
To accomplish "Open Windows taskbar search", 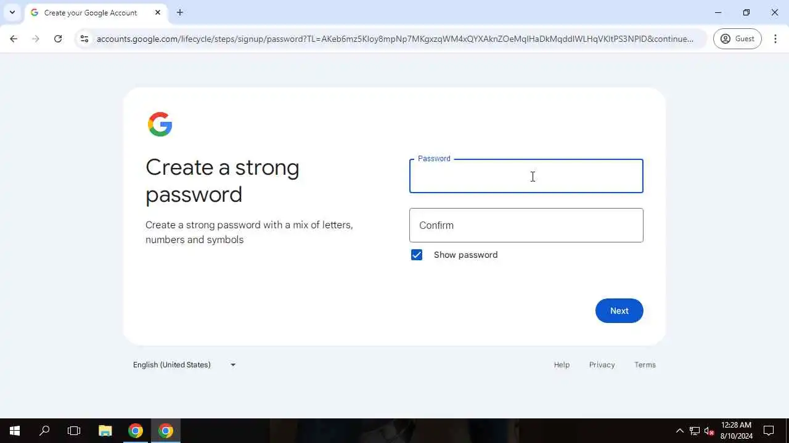I will (x=44, y=431).
